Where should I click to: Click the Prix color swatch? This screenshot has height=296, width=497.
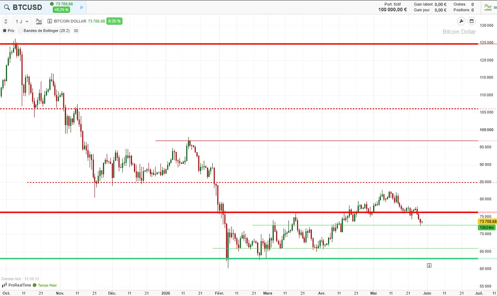[x=5, y=31]
